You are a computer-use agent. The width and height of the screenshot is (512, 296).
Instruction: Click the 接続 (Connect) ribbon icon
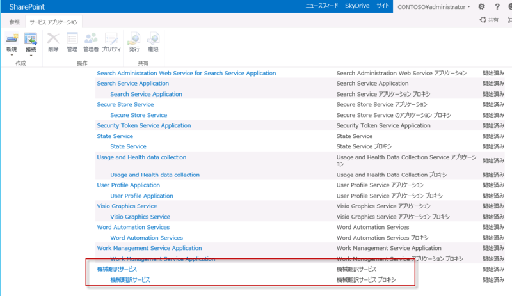(x=30, y=39)
